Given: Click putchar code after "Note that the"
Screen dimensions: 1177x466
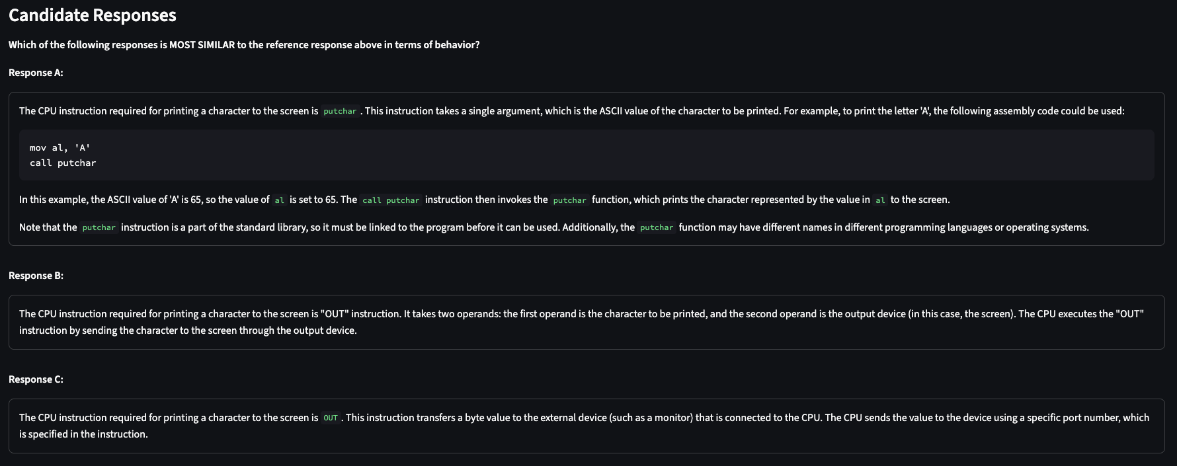Looking at the screenshot, I should pyautogui.click(x=99, y=228).
